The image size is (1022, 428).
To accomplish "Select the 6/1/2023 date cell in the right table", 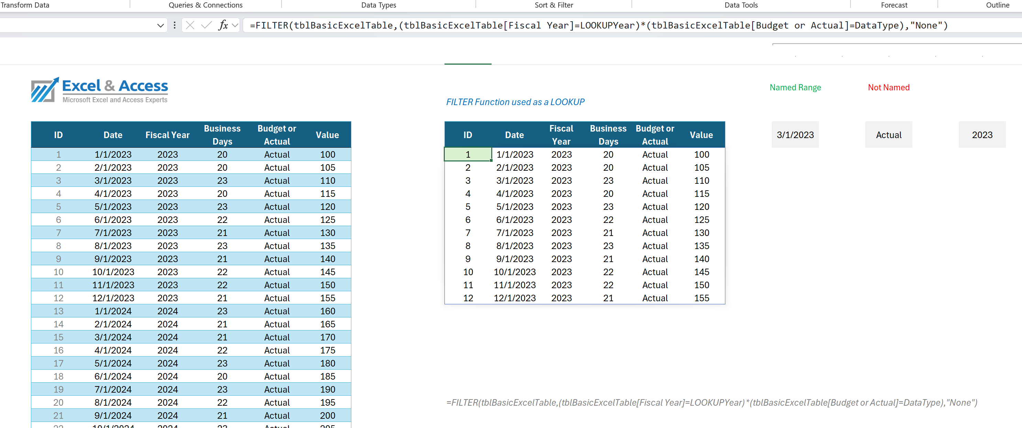I will pos(515,219).
